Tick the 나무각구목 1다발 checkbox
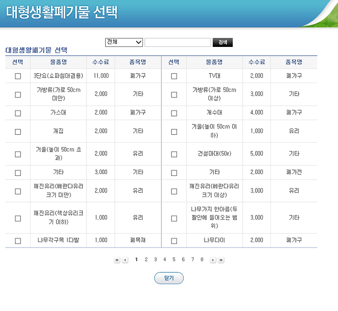 click(18, 241)
